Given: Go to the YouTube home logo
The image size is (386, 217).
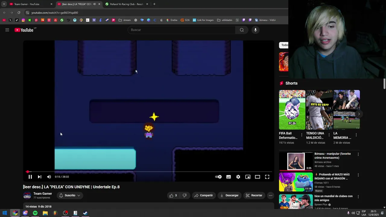Looking at the screenshot, I should (x=24, y=30).
